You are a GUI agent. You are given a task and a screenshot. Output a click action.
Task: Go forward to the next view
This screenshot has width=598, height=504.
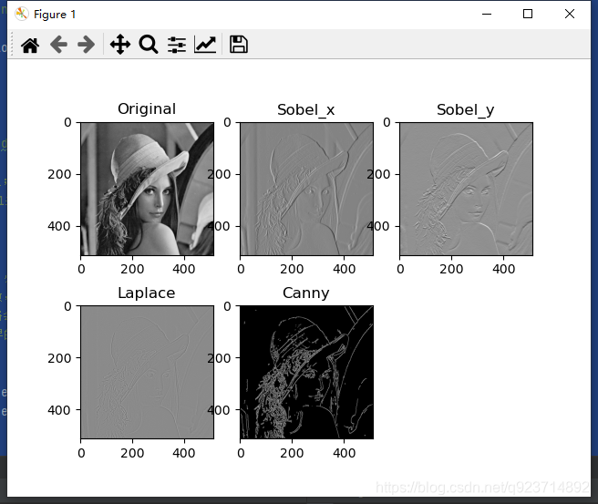87,45
